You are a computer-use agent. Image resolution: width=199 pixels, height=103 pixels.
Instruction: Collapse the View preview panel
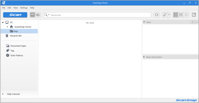click(144, 22)
